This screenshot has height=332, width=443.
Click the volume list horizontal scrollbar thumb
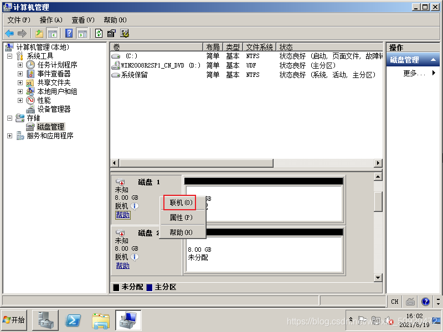196,163
